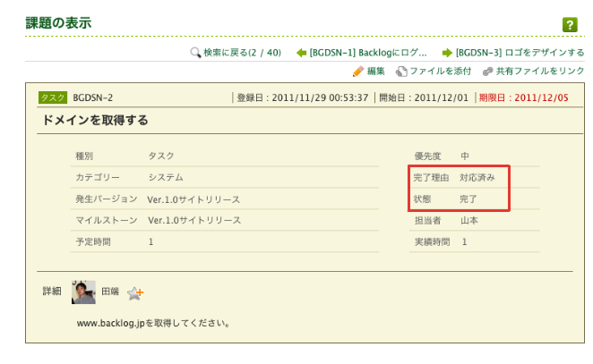593x364 pixels.
Task: Click the pencil edit icon
Action: tap(358, 71)
